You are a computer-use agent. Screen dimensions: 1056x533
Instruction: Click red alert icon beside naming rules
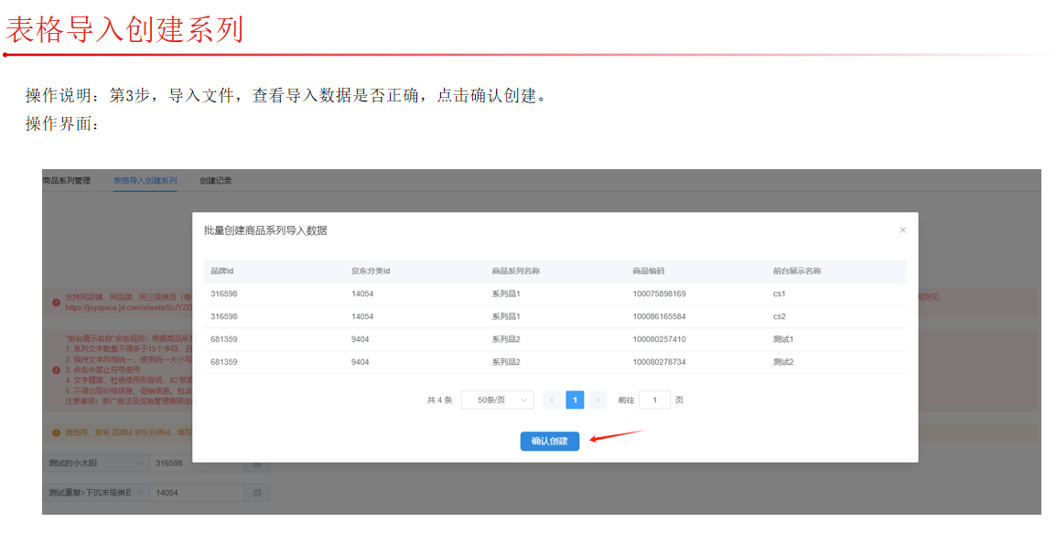[x=57, y=370]
